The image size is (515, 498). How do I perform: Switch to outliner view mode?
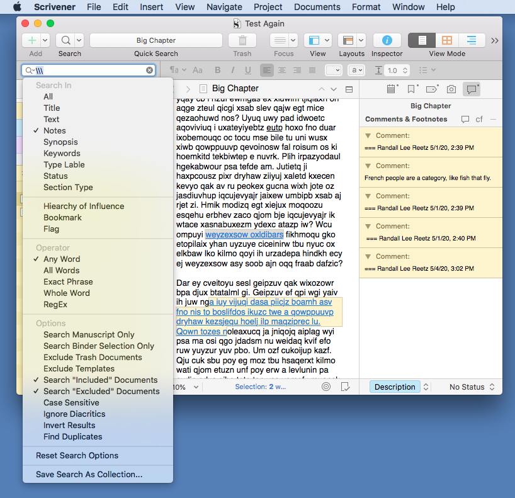(472, 40)
